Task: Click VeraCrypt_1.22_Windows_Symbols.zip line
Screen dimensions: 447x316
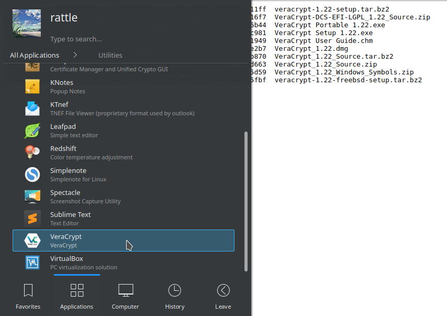Action: 344,72
